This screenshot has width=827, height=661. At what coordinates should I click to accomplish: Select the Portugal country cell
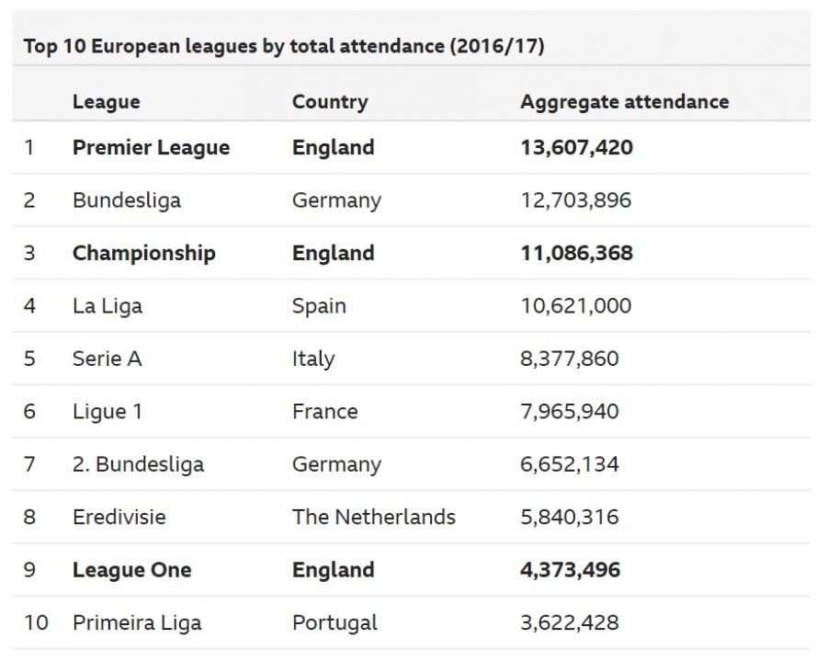(x=334, y=622)
